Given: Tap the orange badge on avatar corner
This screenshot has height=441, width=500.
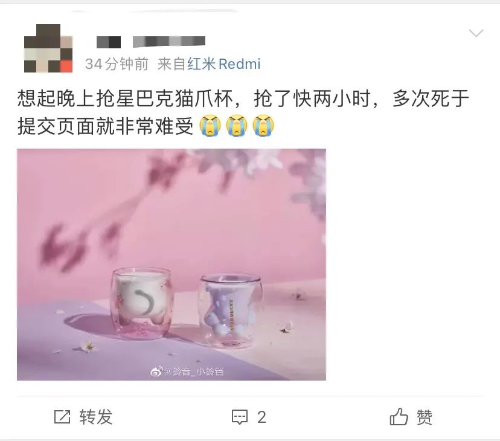Looking at the screenshot, I should (66, 66).
